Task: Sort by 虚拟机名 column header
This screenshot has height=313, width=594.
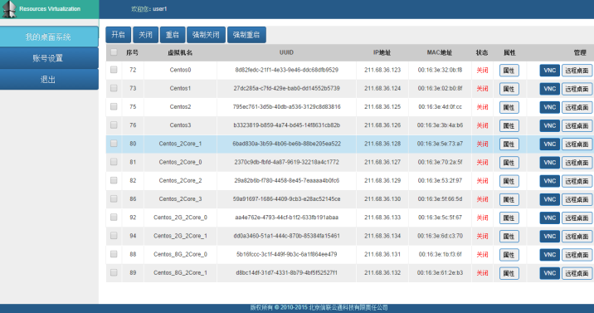Action: point(180,52)
